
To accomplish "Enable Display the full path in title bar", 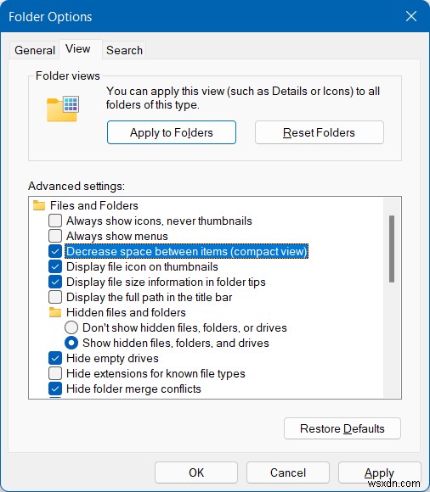I will [x=55, y=297].
